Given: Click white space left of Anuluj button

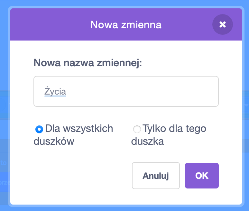Looking at the screenshot, I should [80, 176].
